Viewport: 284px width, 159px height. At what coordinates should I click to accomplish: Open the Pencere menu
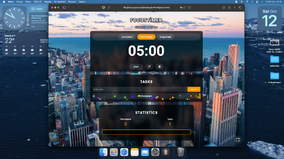(x=72, y=2)
